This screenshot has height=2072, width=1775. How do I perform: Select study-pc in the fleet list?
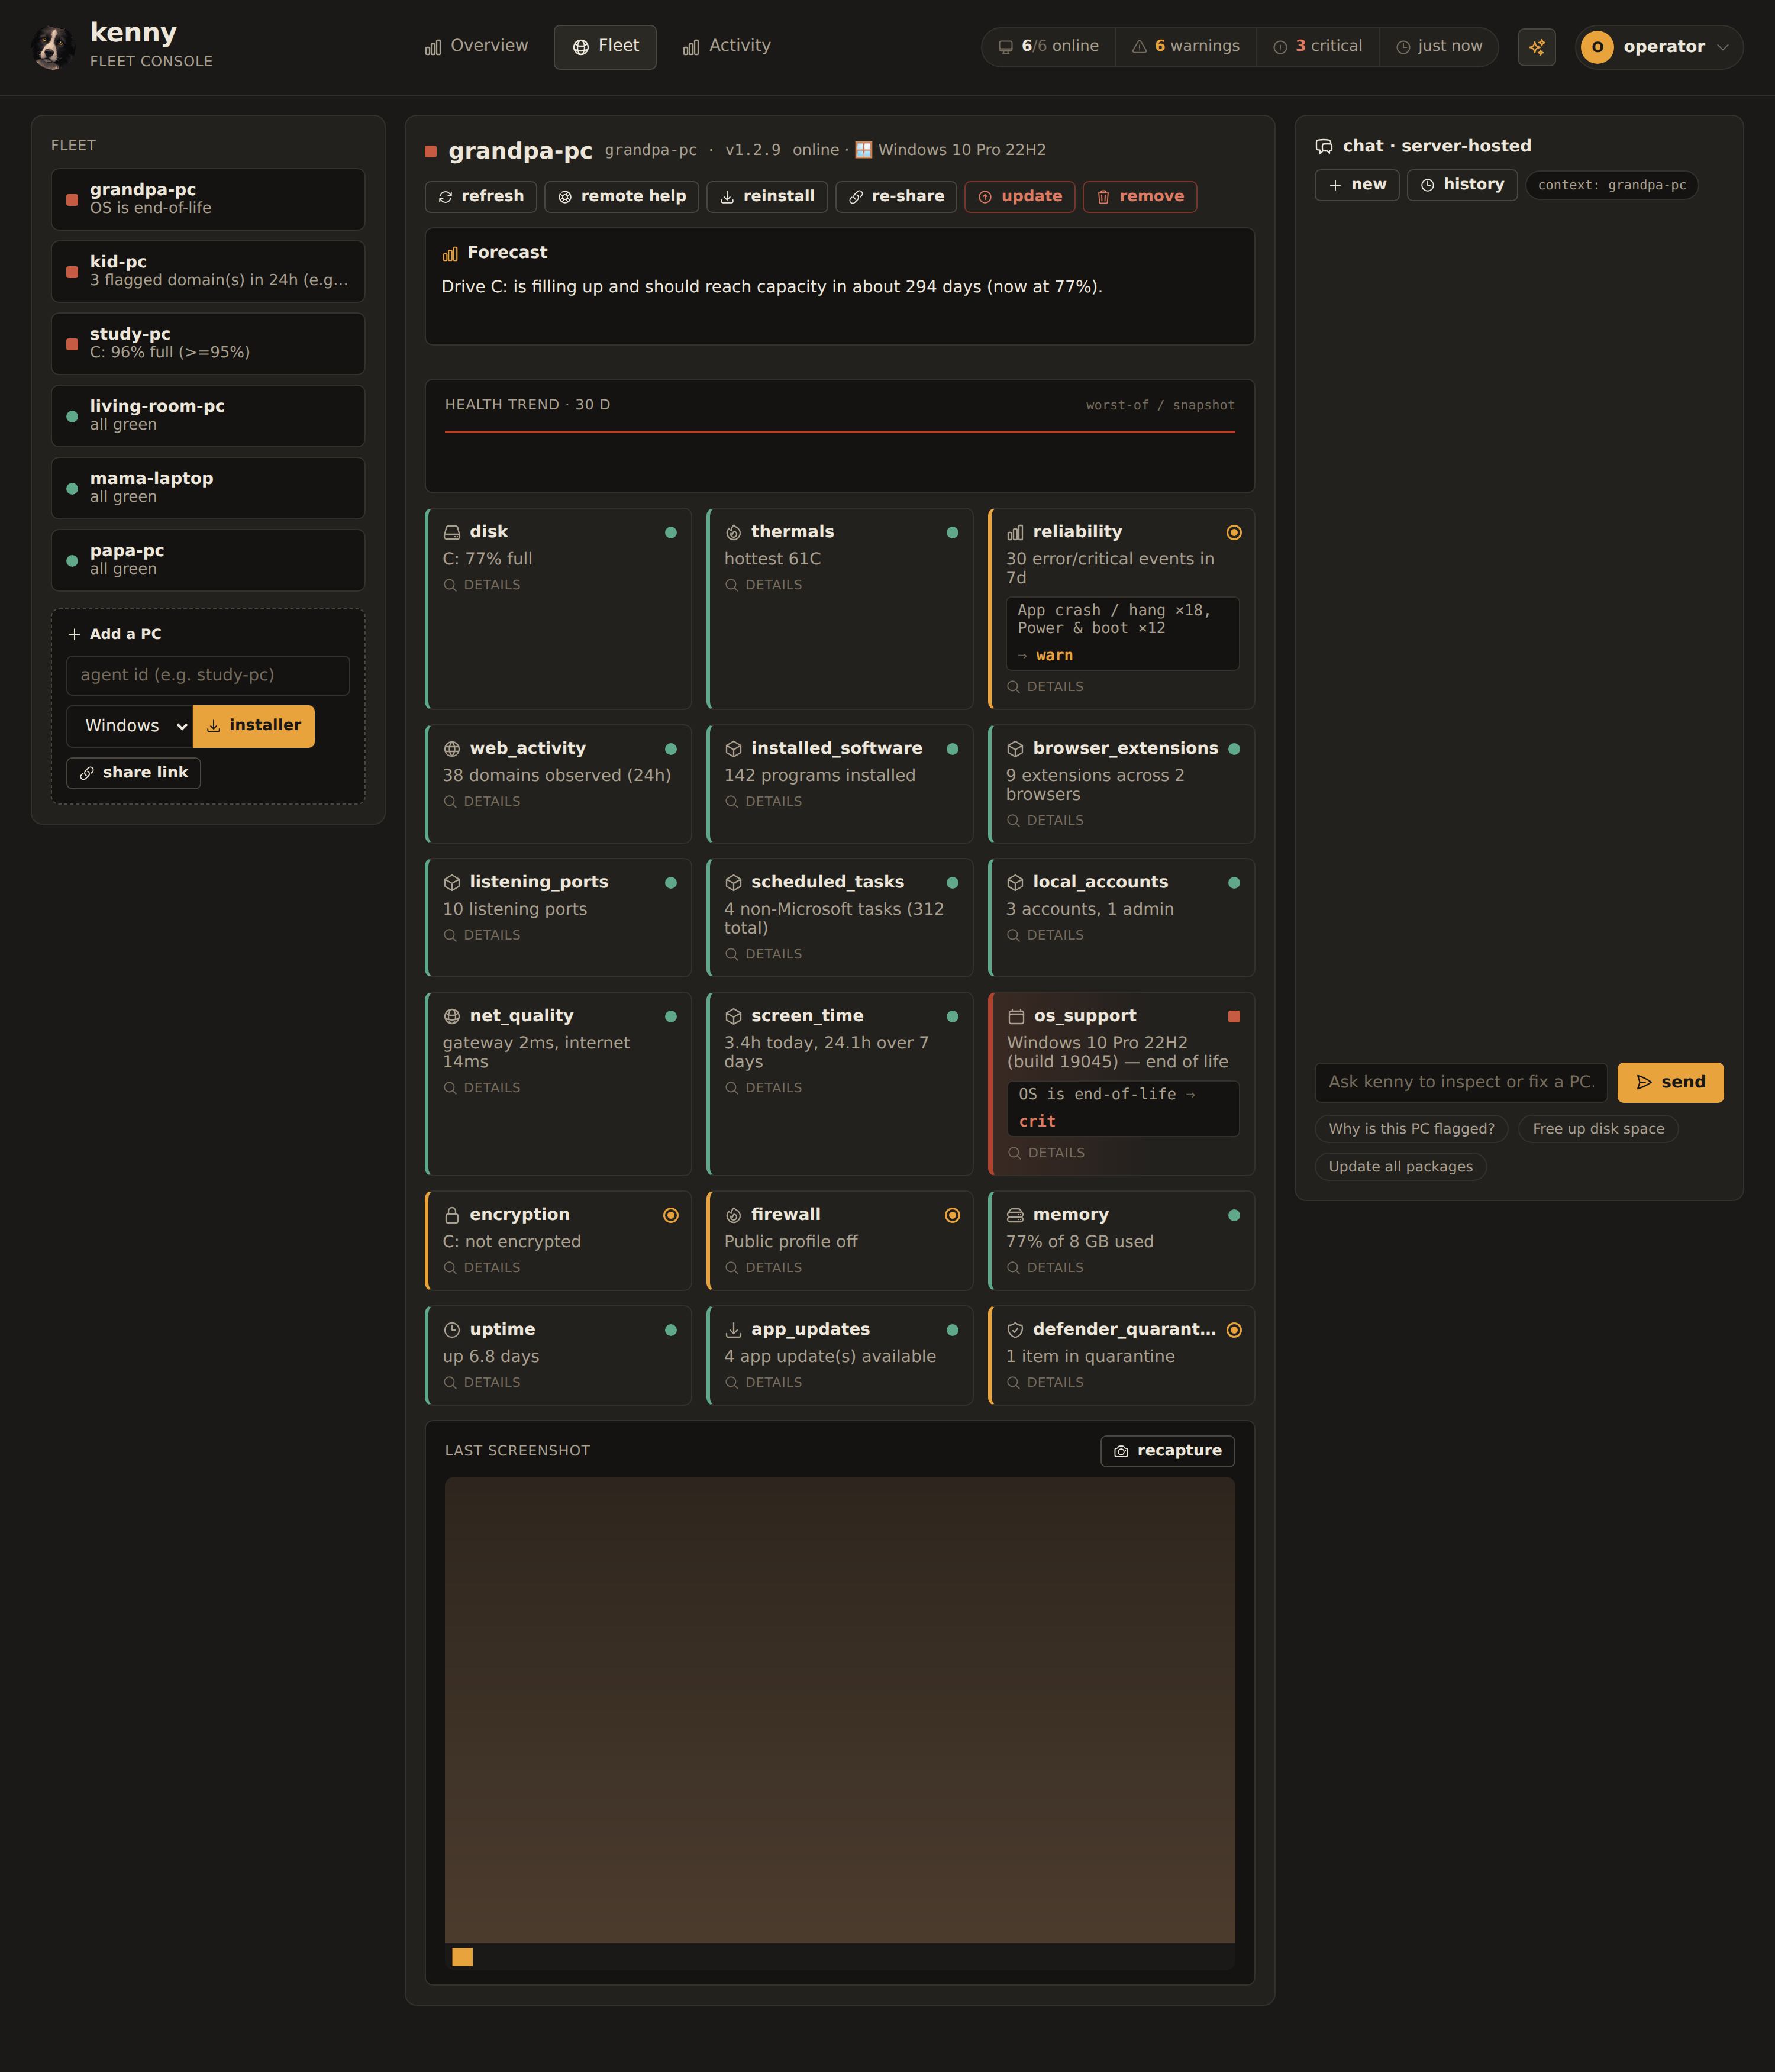click(x=208, y=343)
